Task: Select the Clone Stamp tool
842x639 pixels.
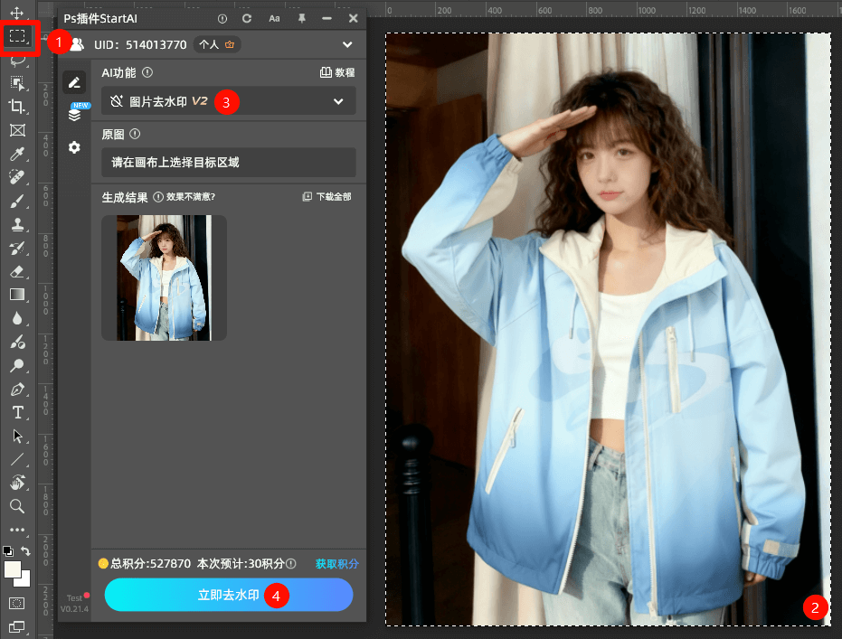Action: coord(17,224)
